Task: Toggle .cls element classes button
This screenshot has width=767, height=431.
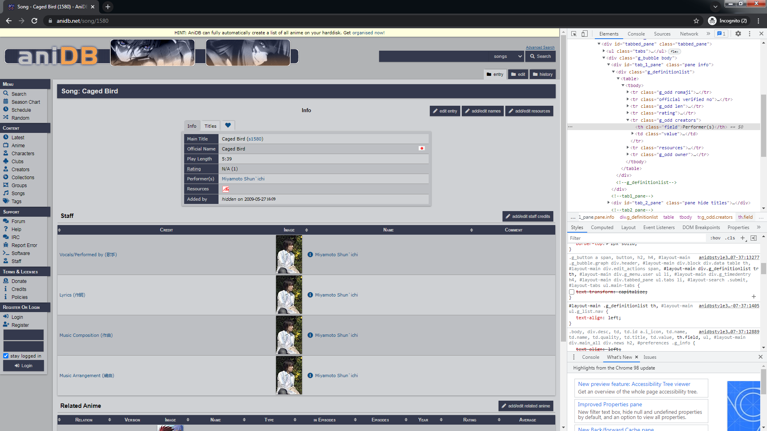Action: click(731, 238)
